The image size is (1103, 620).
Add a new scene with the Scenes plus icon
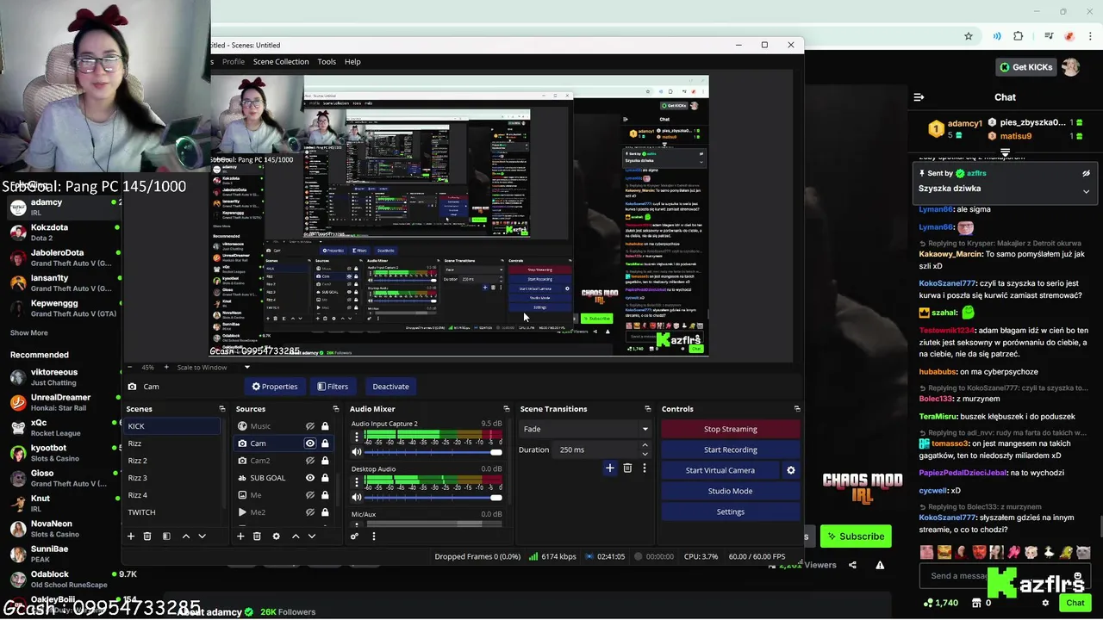131,536
